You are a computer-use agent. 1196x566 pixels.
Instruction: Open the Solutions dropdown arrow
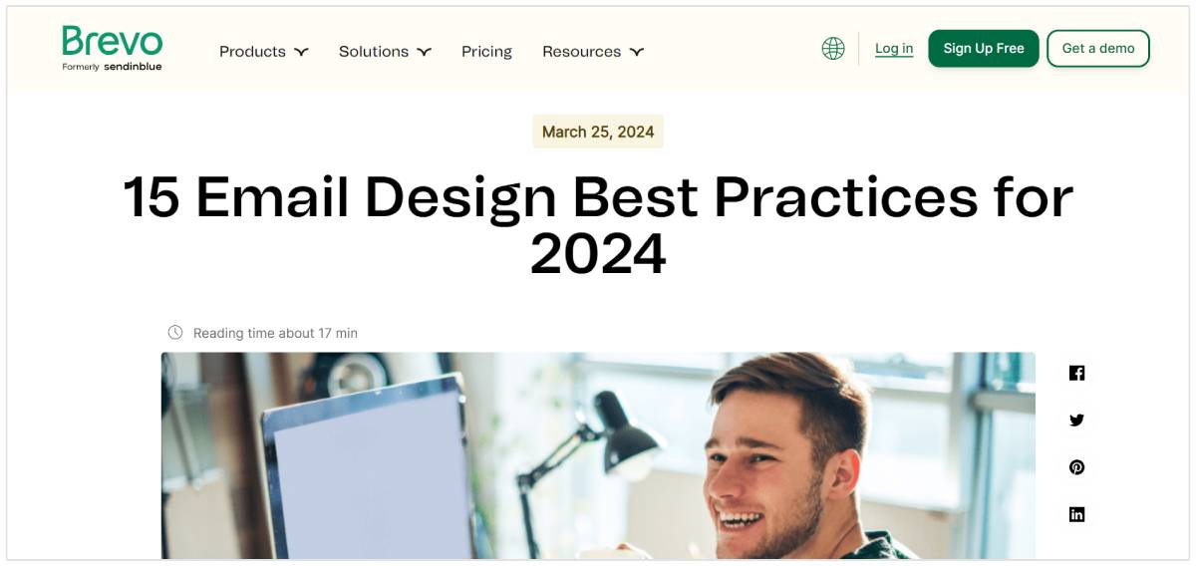[425, 52]
